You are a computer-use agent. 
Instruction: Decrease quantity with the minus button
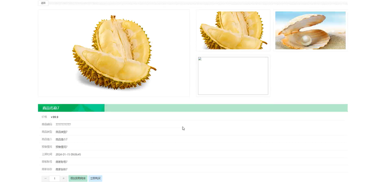point(45,178)
